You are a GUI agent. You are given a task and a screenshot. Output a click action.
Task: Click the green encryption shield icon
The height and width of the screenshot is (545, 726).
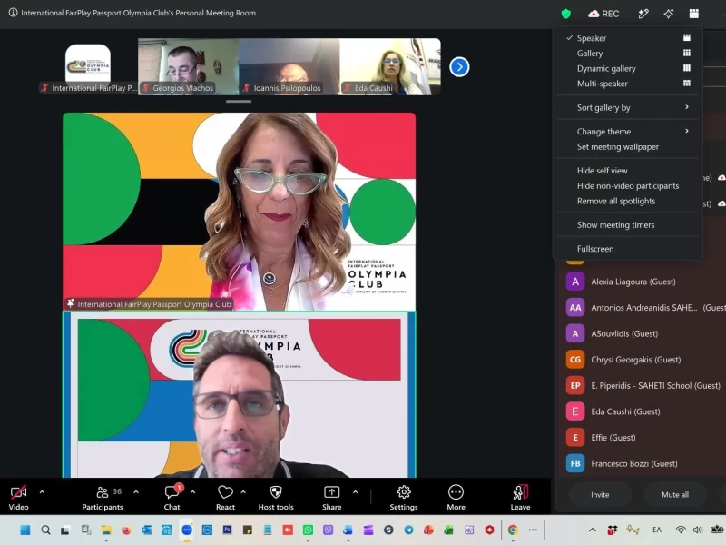point(565,14)
